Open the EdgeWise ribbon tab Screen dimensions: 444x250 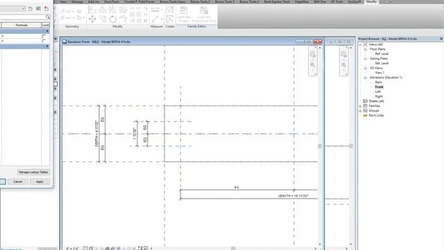(302, 1)
